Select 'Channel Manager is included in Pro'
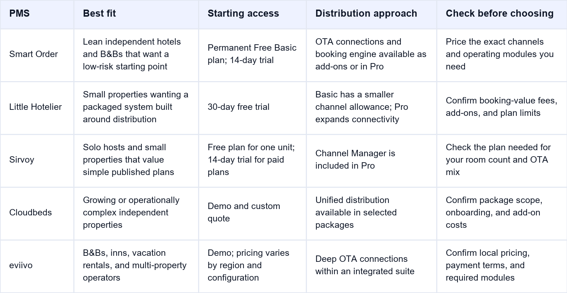Screen dimensions: 567x293 (371, 161)
